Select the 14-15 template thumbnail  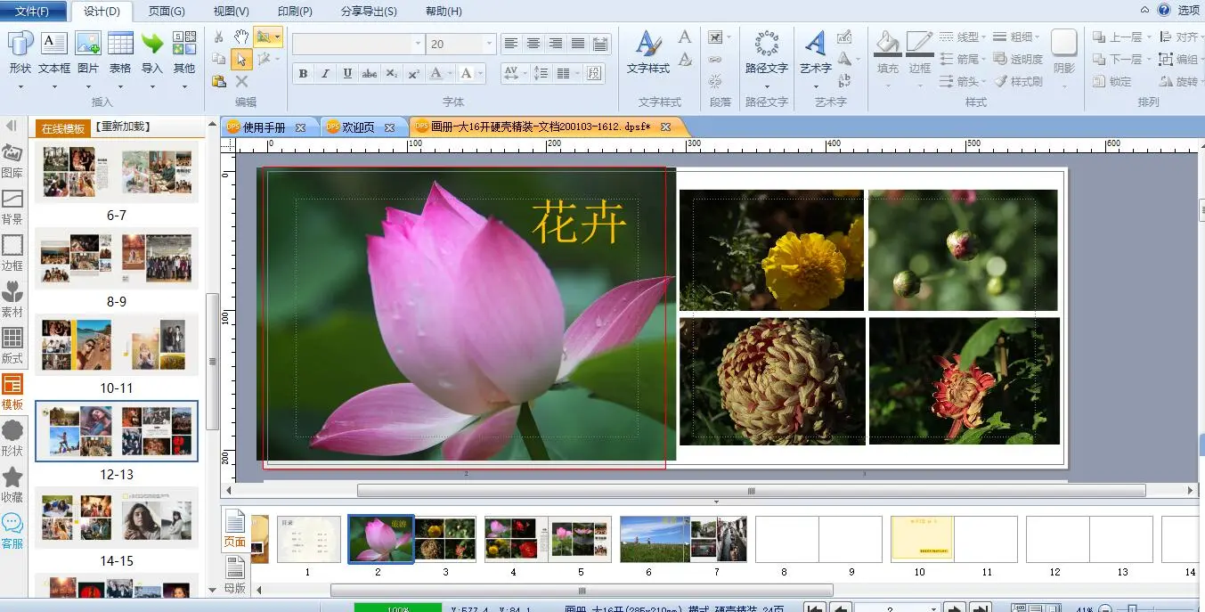(116, 518)
